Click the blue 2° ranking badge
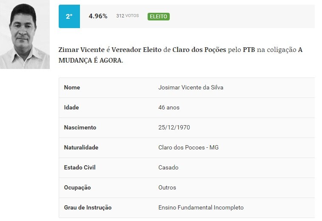Screen dimensions: 322x221 tap(69, 17)
